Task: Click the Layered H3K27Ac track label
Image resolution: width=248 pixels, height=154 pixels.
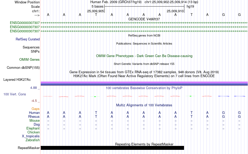Action: [x=17, y=80]
